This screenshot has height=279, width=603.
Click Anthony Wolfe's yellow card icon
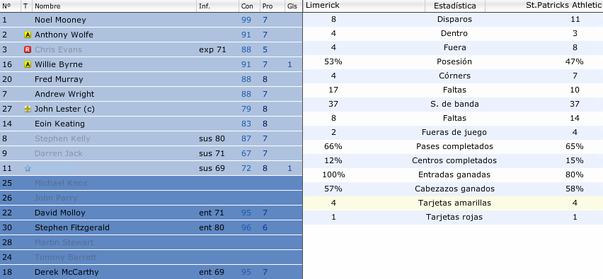(28, 35)
